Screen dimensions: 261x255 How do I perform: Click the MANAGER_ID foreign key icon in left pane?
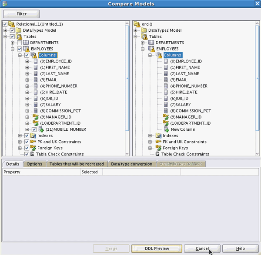35,117
